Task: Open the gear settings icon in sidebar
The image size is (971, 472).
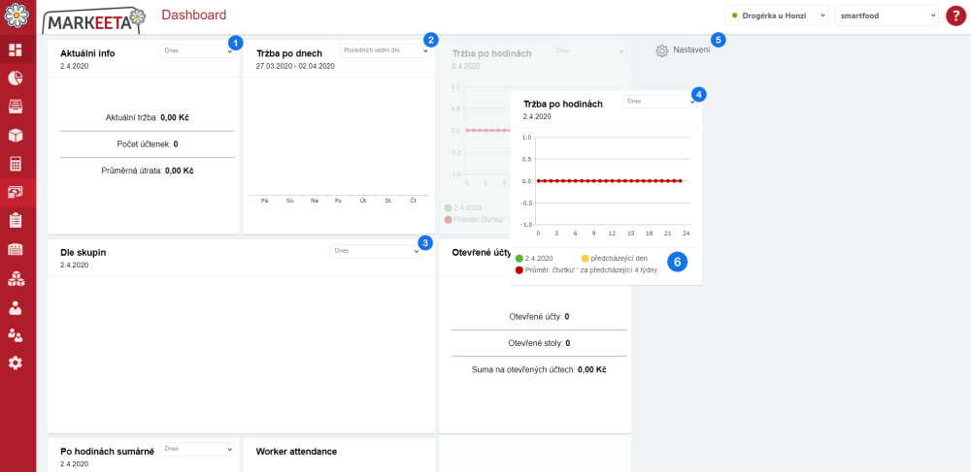Action: tap(16, 363)
